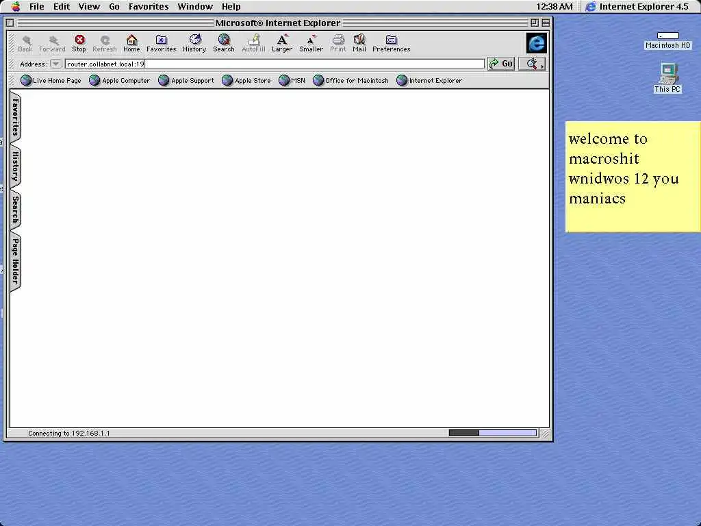Click the window collapse box
701x526 pixels.
point(546,23)
